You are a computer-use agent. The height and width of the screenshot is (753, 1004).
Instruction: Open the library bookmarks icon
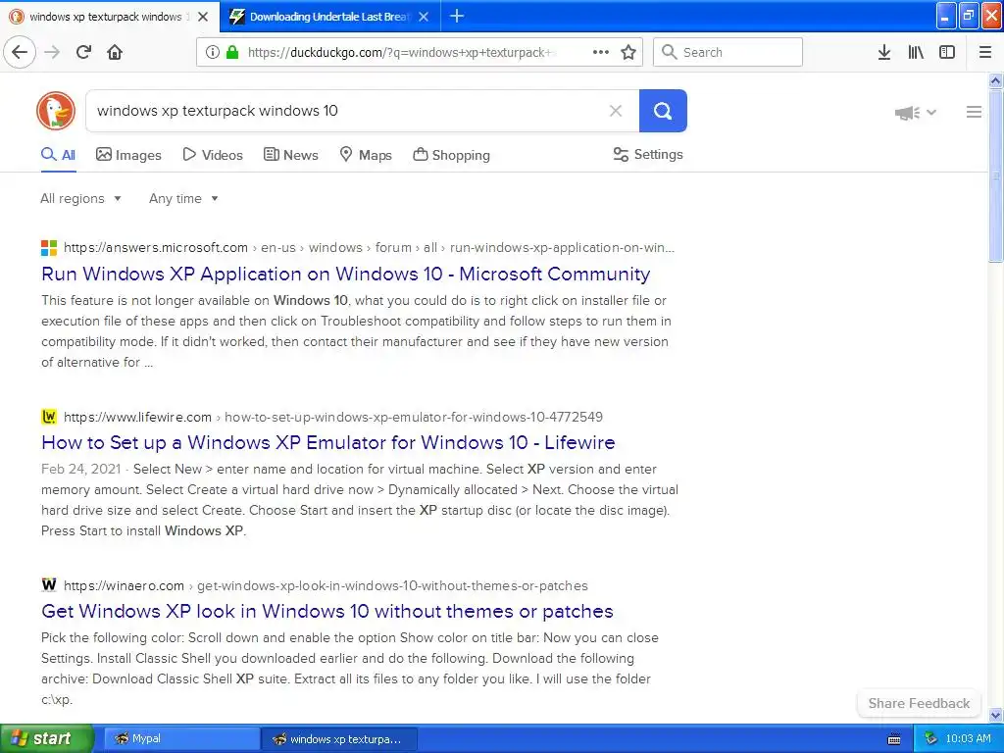click(916, 52)
